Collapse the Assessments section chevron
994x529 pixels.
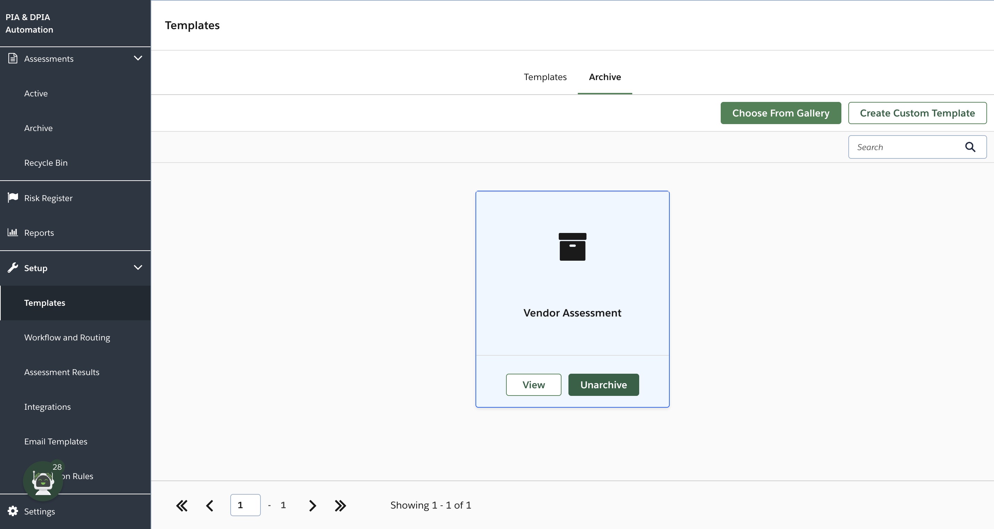pos(138,58)
